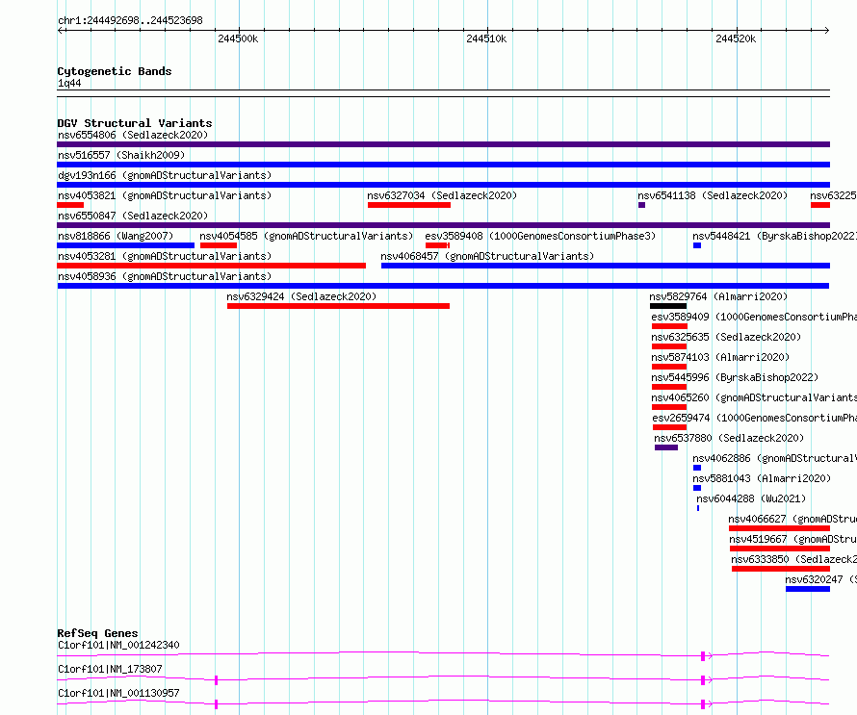Click left exon block of NM_173807 transcript
This screenshot has height=715, width=857.
[x=217, y=680]
